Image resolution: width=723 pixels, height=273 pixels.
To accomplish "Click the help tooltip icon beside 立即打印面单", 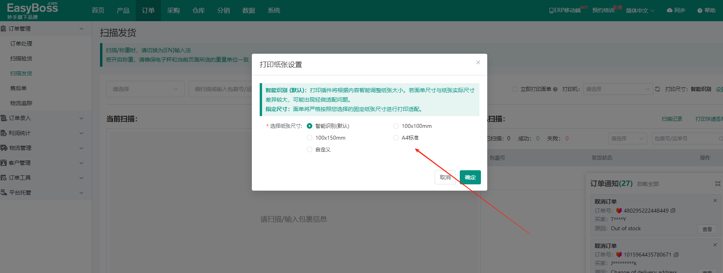I will tap(555, 89).
